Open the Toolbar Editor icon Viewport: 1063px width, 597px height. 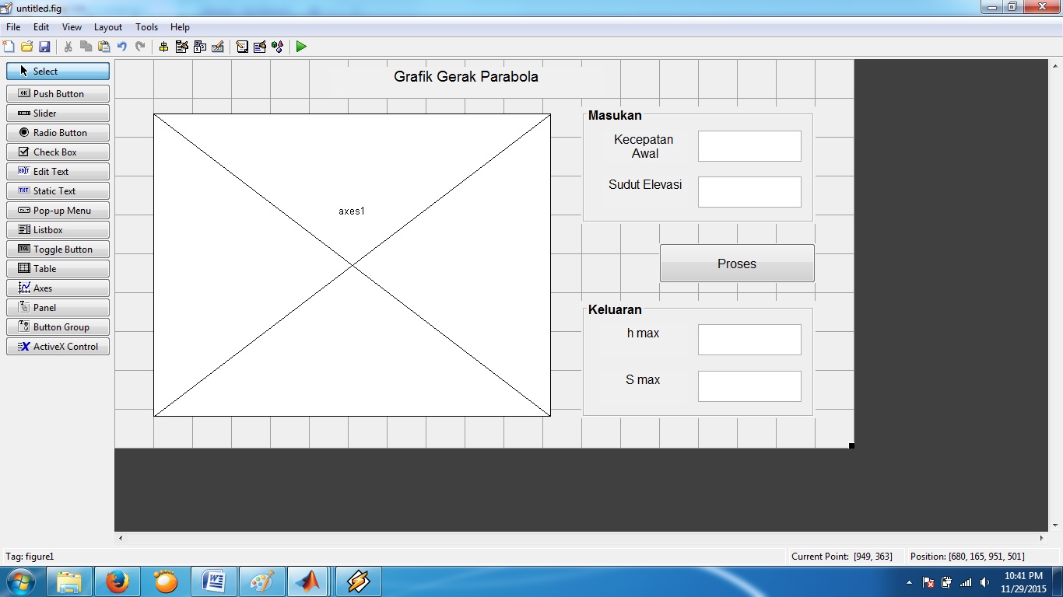click(x=218, y=47)
